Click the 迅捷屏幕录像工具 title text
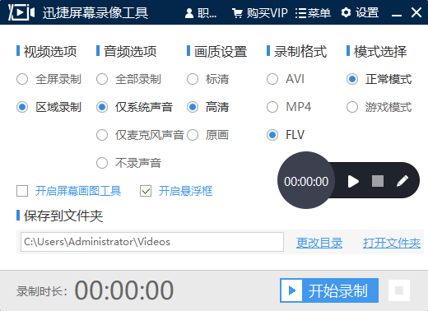428x311 pixels. click(x=95, y=13)
